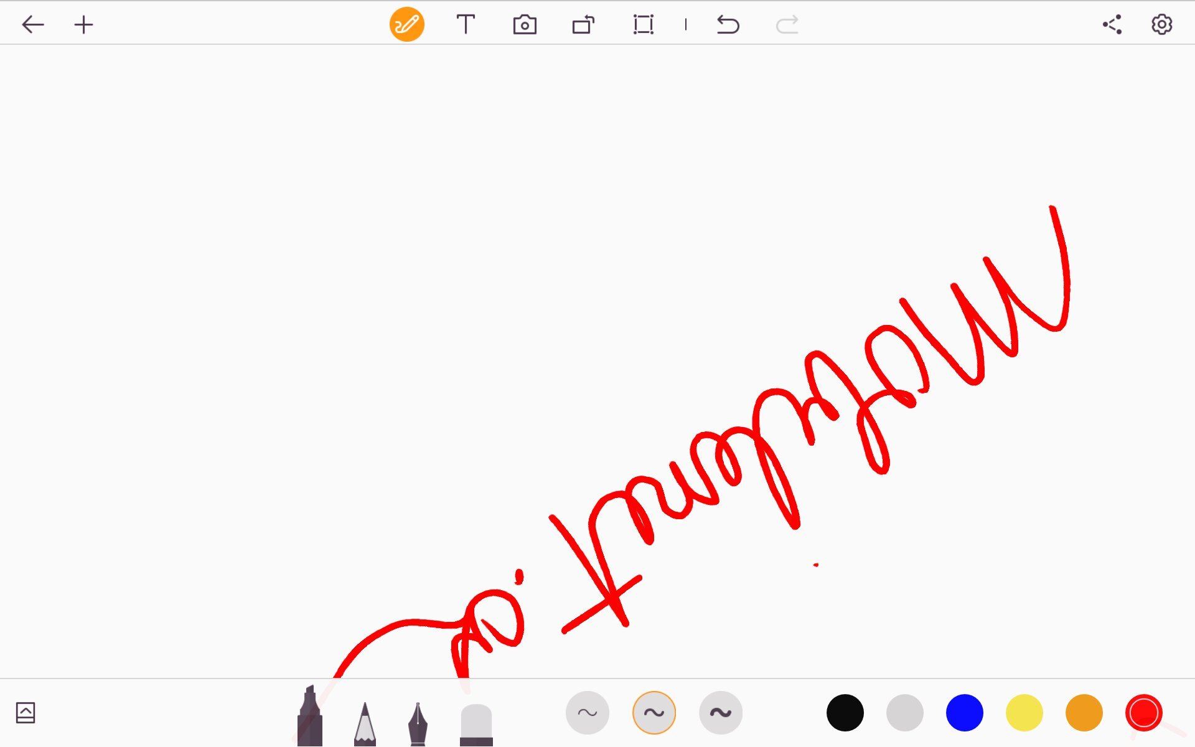Create a new drawing page
The image size is (1195, 747).
click(83, 24)
